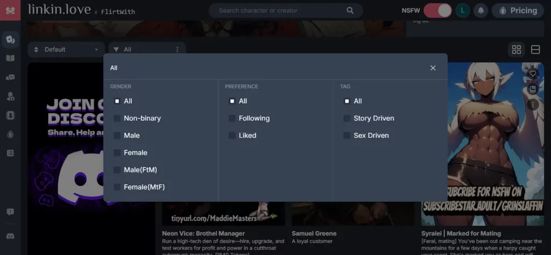
Task: Open the open-book icon in the sidebar
Action: tap(10, 58)
